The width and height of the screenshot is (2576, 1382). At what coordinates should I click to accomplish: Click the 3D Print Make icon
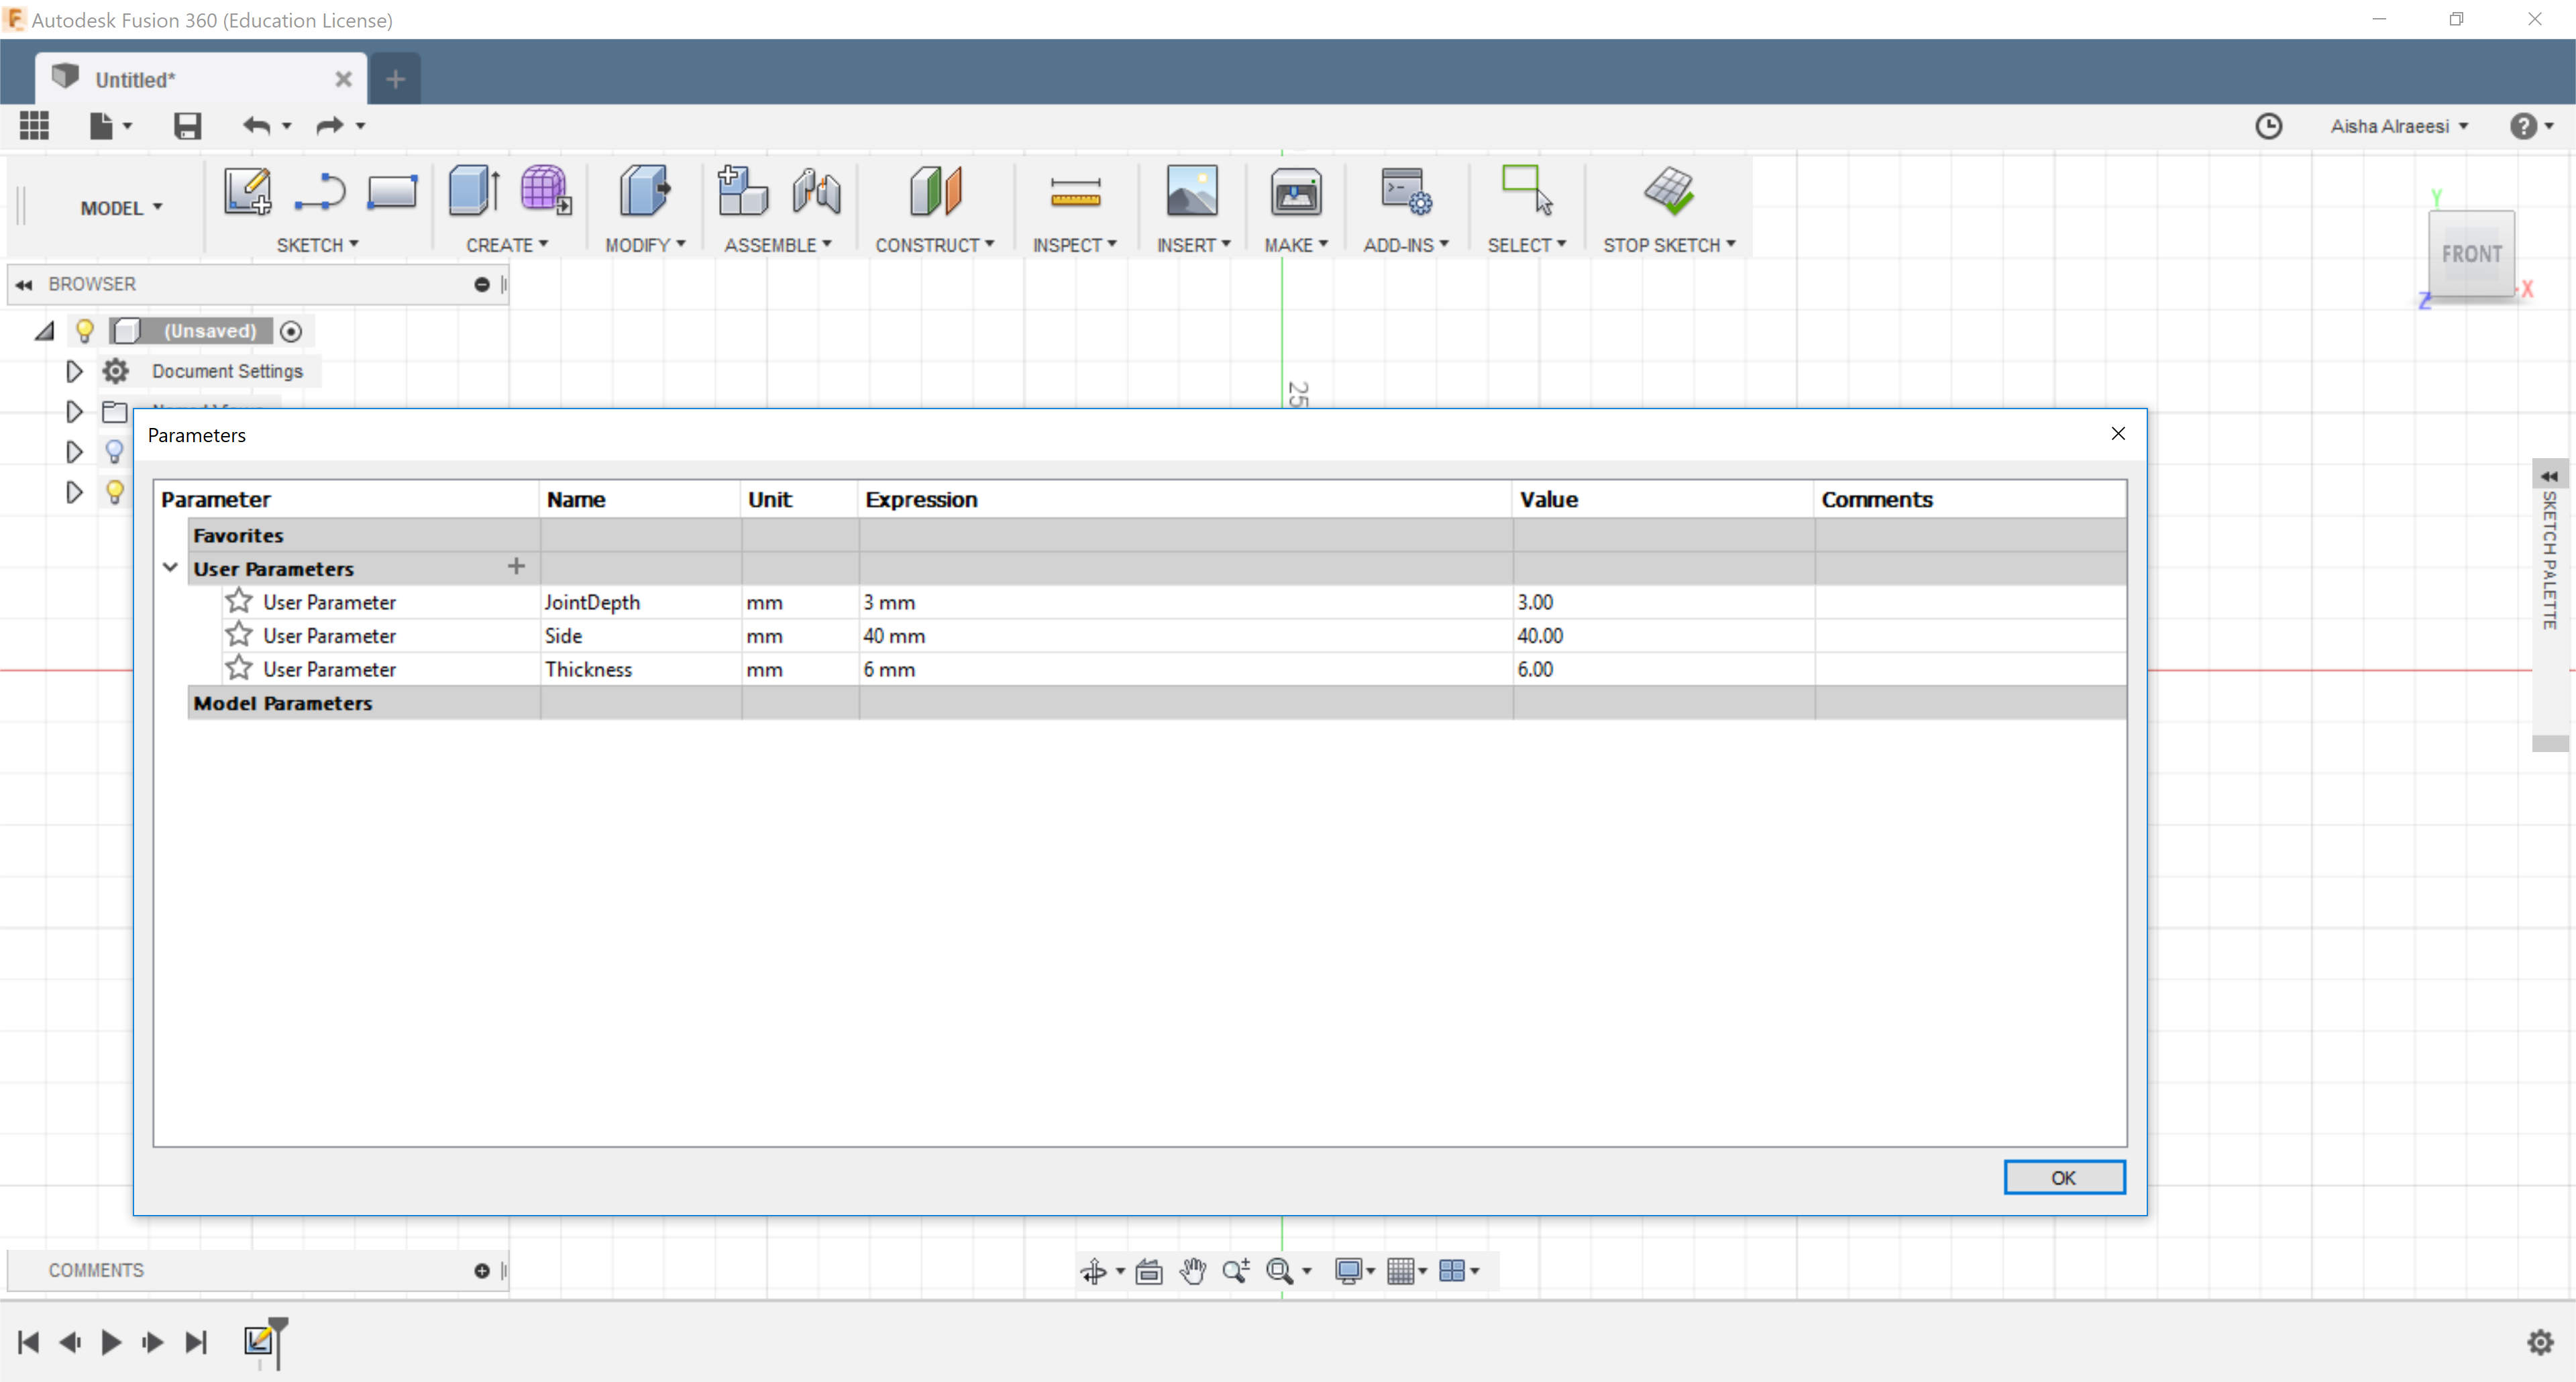point(1295,191)
